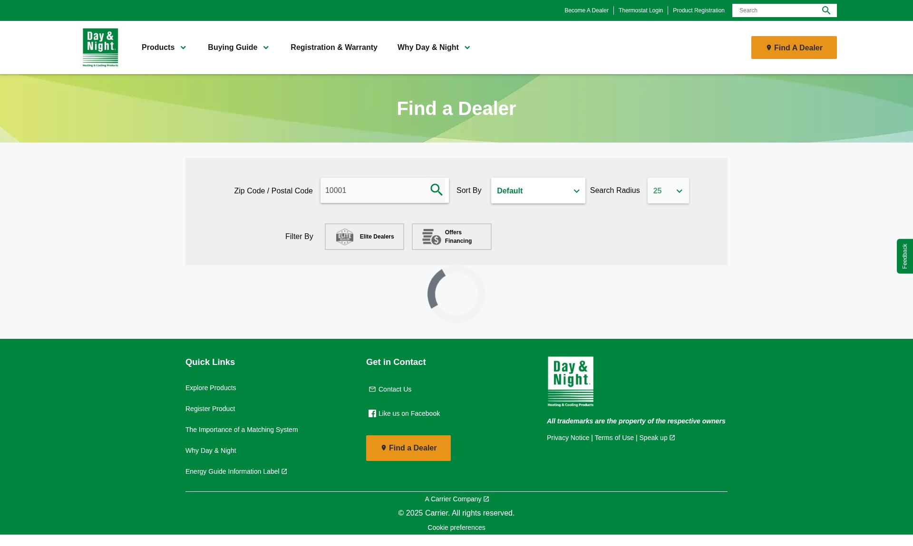Viewport: 913px width, 546px height.
Task: Open Cookie preferences
Action: click(456, 527)
